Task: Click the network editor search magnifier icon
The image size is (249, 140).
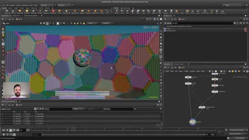Action: pyautogui.click(x=244, y=72)
